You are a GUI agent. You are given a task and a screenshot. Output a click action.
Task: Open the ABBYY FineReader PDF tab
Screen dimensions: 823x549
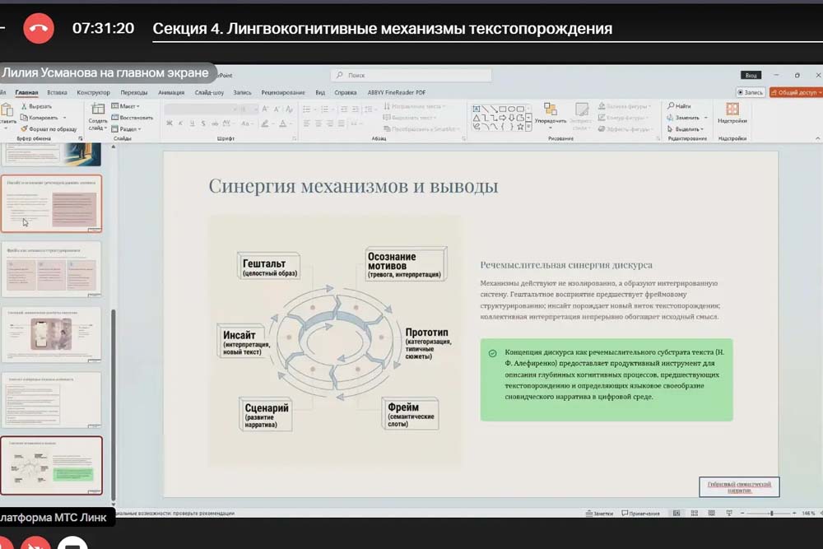(397, 92)
